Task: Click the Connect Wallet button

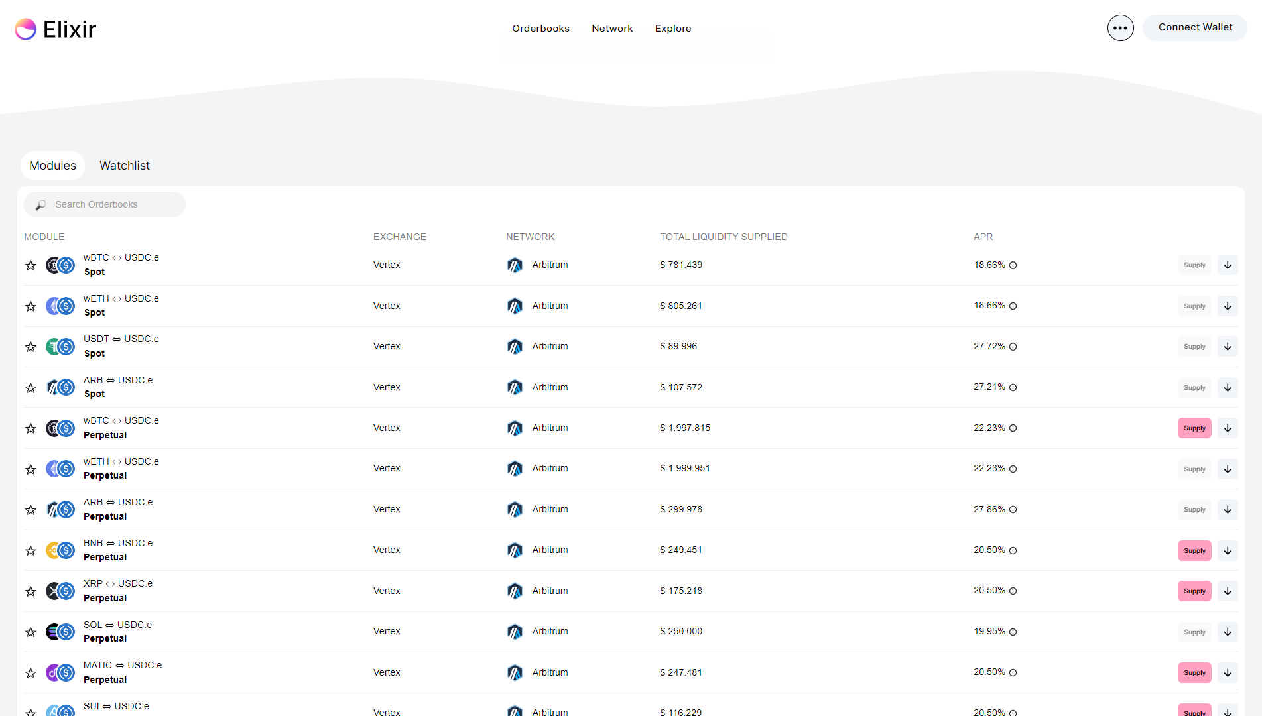Action: coord(1195,28)
